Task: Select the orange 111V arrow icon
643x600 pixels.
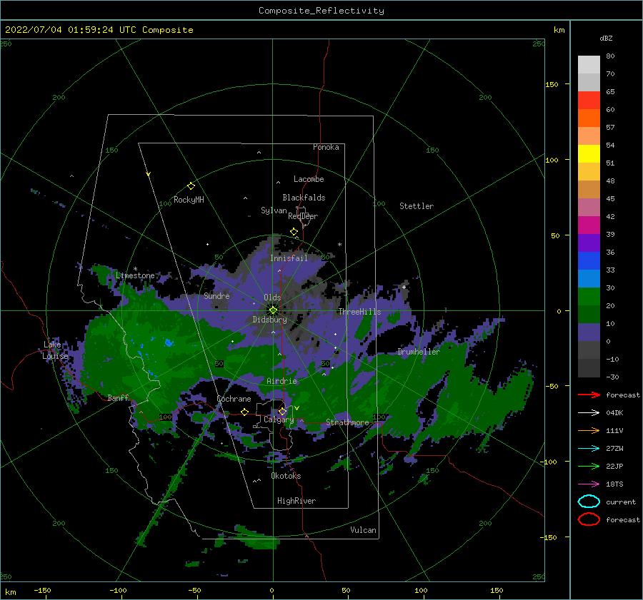Action: pos(589,430)
